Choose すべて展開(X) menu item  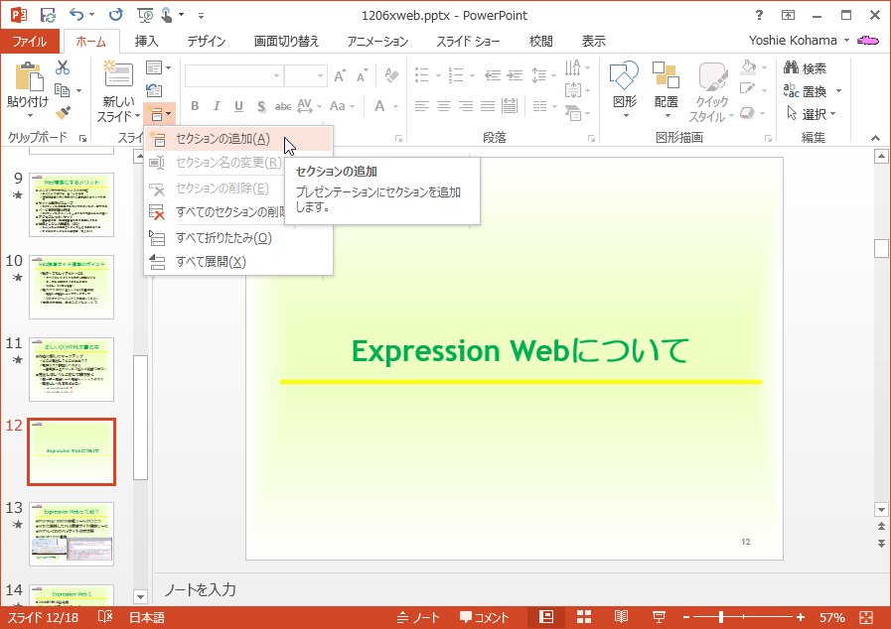point(238,262)
